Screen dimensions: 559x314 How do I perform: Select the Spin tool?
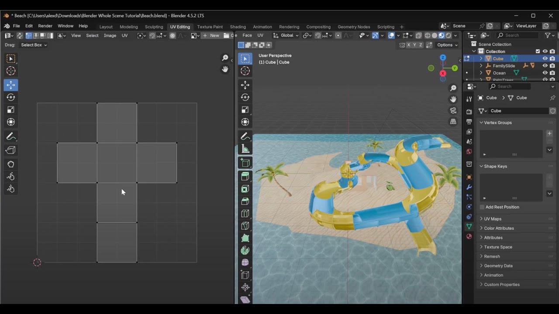245,250
